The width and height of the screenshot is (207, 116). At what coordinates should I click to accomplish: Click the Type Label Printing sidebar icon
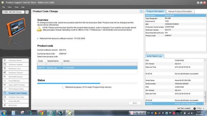click(x=5, y=85)
